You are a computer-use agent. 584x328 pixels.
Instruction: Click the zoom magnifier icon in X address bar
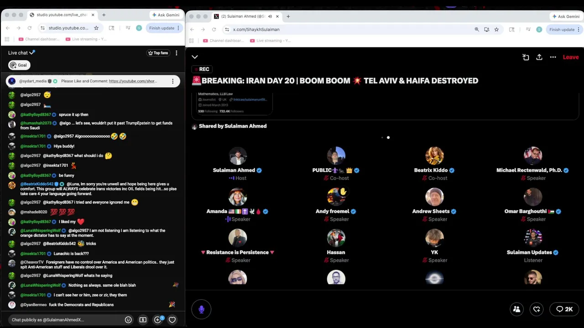(x=477, y=30)
